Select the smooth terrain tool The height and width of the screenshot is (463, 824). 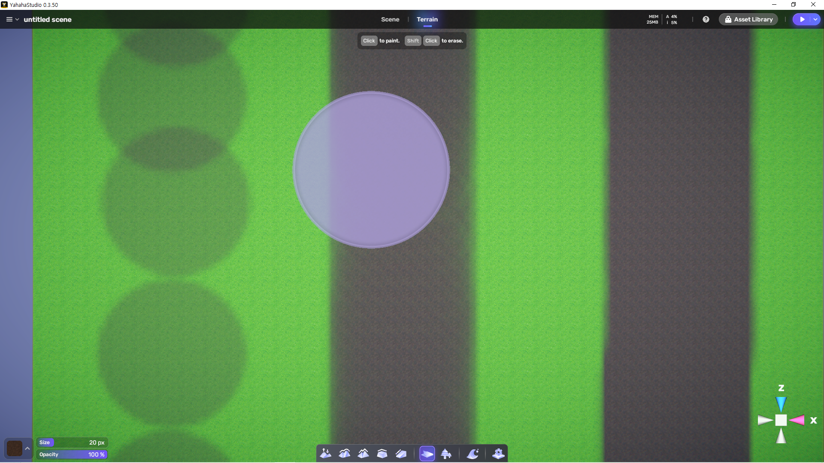click(x=345, y=454)
